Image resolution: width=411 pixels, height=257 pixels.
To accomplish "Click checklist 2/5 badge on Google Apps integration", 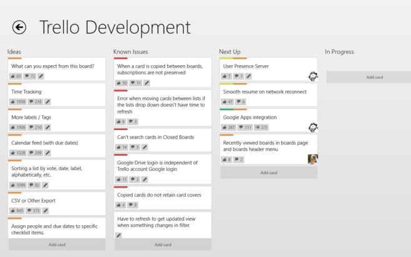I will (x=261, y=128).
